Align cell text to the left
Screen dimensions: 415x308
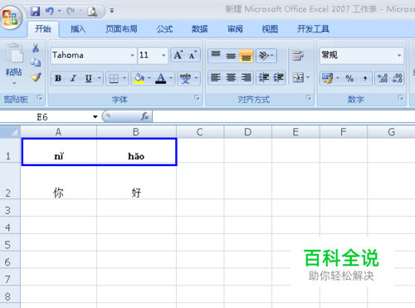216,77
